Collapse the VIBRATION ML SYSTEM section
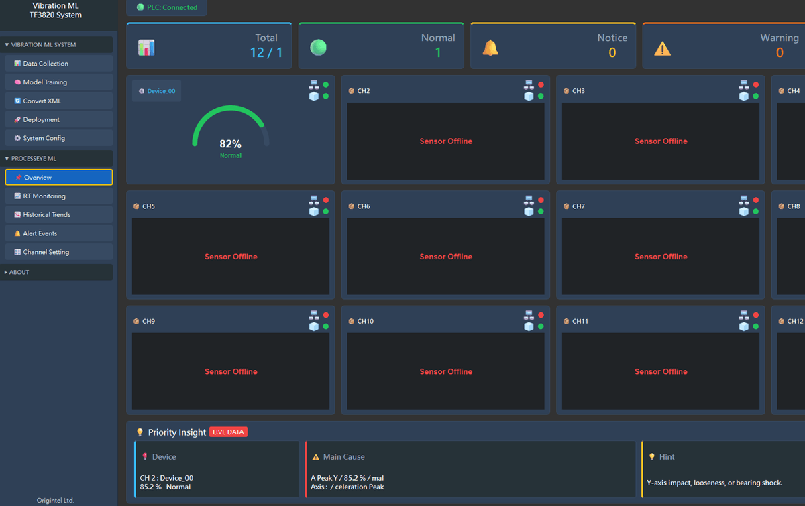The width and height of the screenshot is (805, 506). point(56,45)
